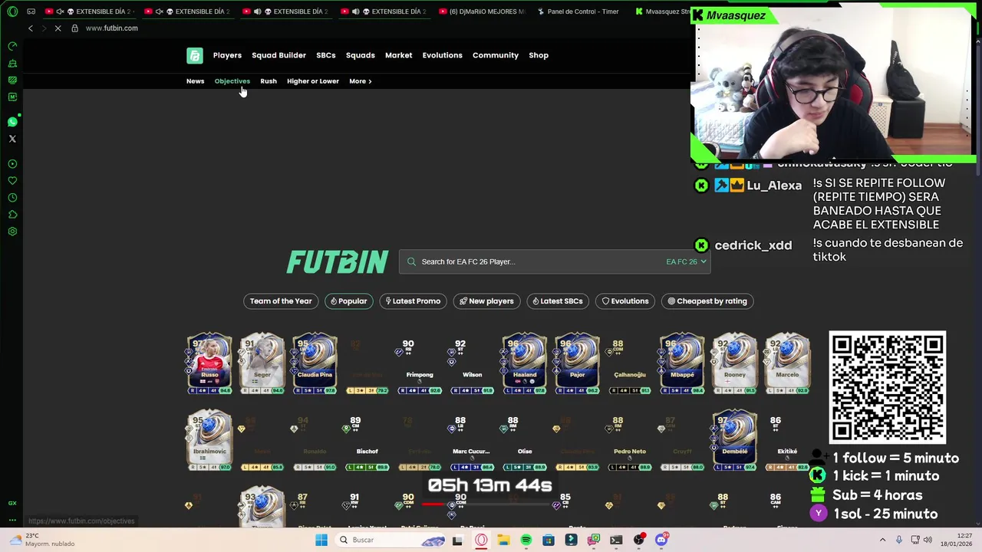Switch to the Panel de Control - Timer tab
Viewport: 982px width, 552px height.
[x=578, y=11]
